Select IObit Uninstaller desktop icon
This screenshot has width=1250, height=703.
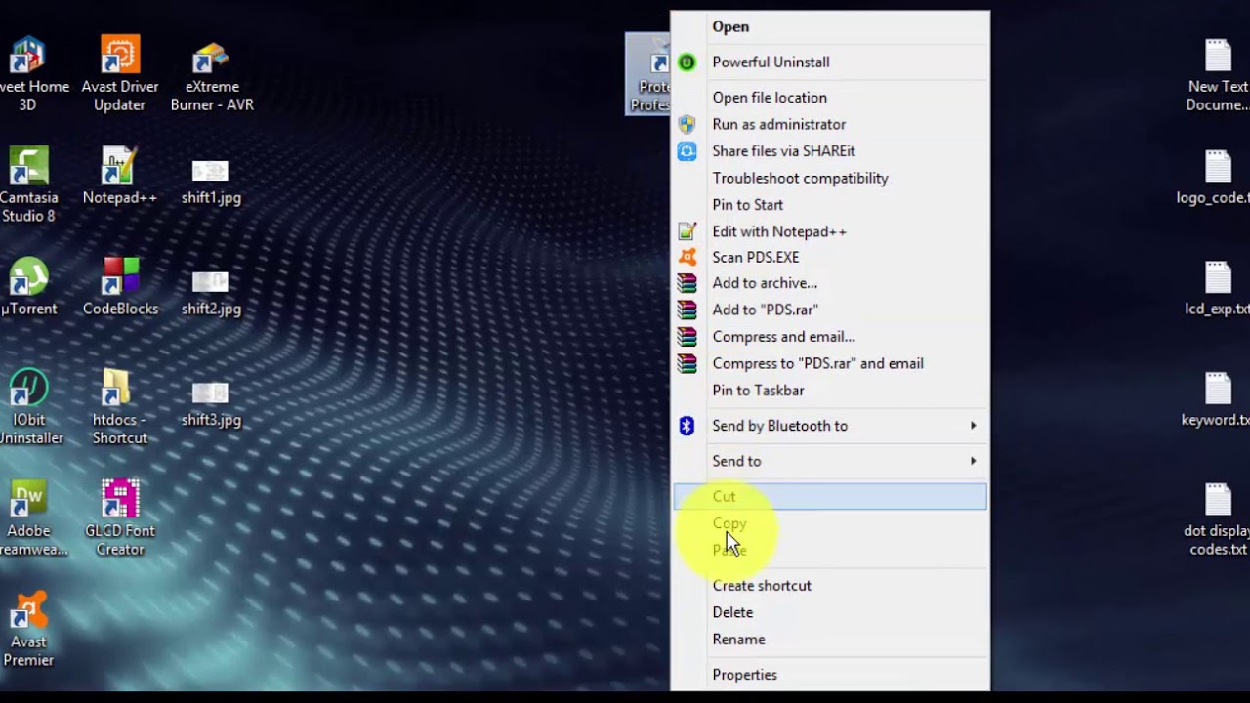pyautogui.click(x=29, y=408)
